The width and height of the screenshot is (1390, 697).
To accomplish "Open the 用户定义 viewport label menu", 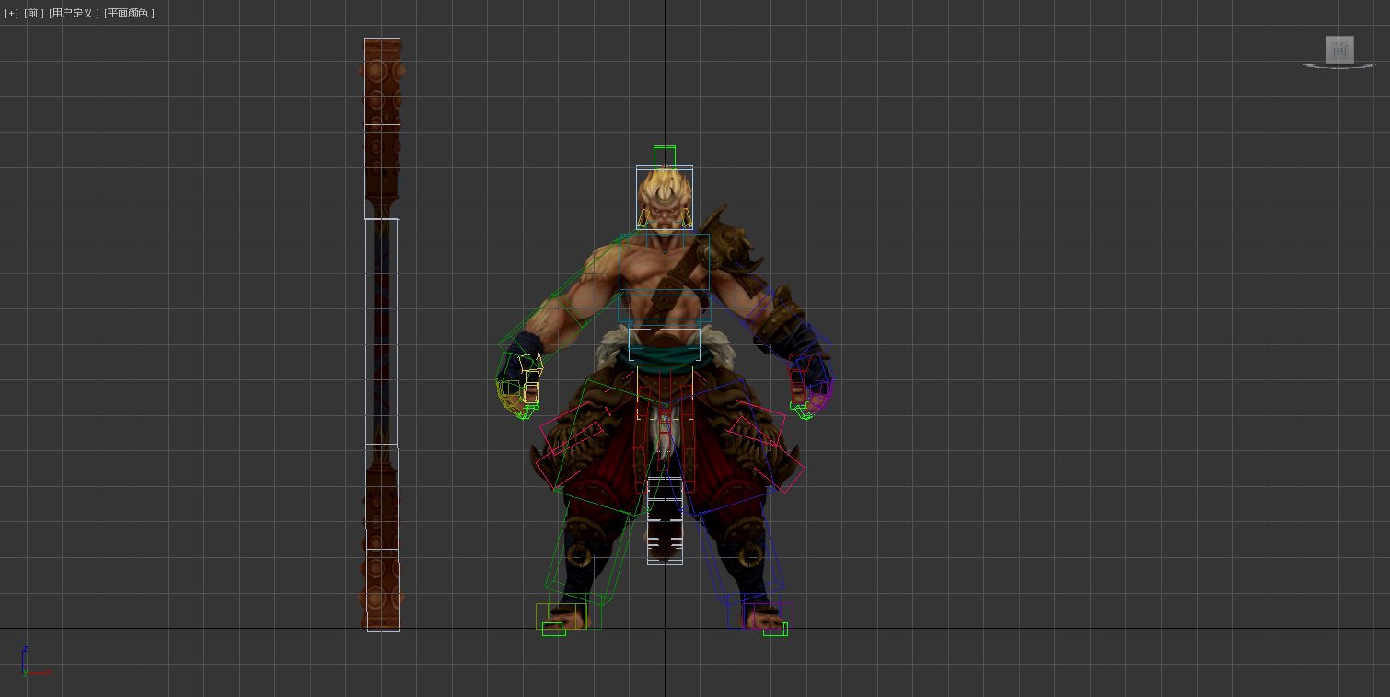I will pos(74,13).
